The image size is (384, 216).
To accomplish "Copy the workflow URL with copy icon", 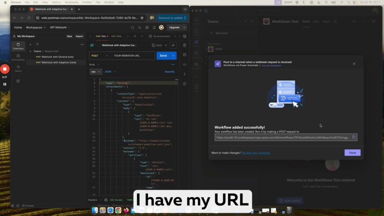I will tap(354, 137).
